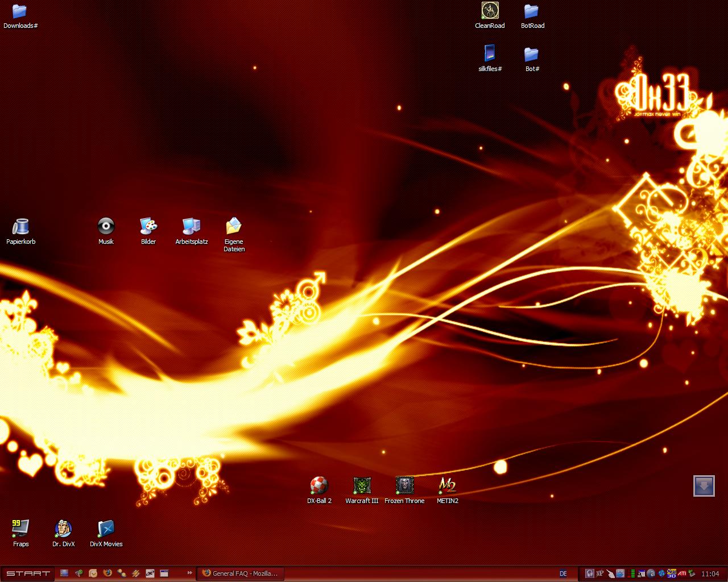Open the Dr. DivX shortcut
Viewport: 728px width, 582px height.
click(63, 529)
